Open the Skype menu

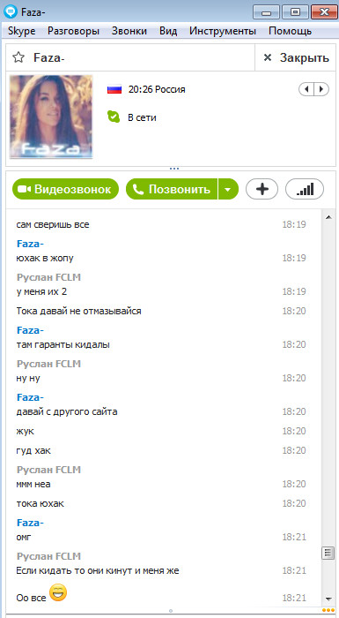point(22,31)
